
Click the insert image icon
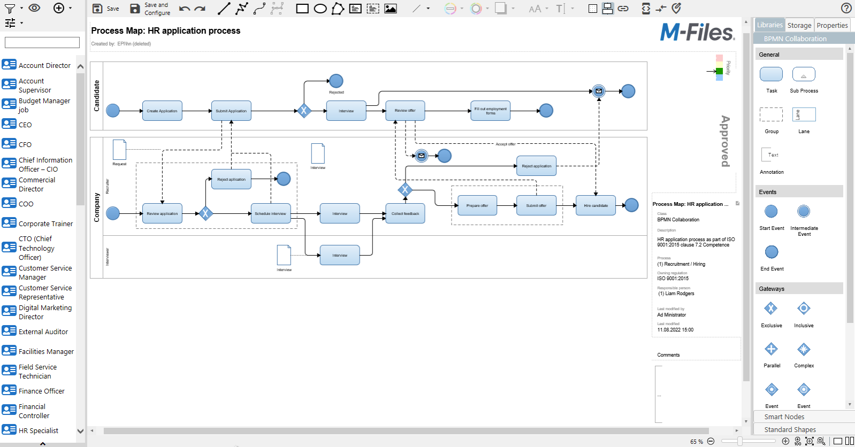pyautogui.click(x=391, y=9)
